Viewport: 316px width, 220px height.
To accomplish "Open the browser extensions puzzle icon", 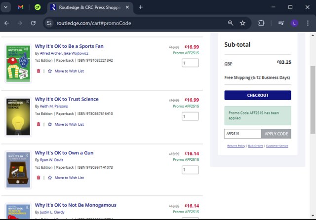I will tap(261, 23).
